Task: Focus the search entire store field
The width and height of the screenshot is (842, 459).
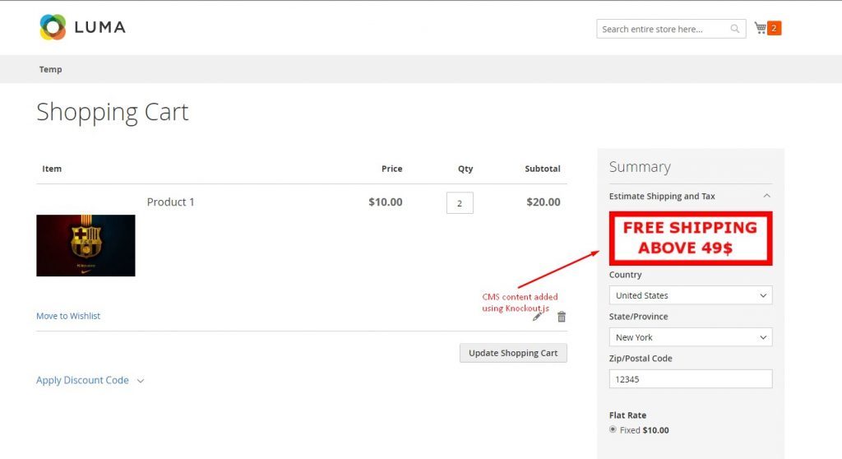Action: pyautogui.click(x=664, y=29)
